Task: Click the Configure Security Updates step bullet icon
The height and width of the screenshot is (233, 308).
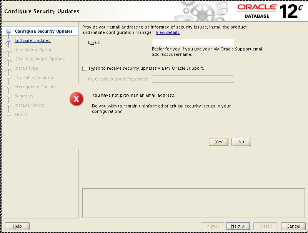Action: 8,31
